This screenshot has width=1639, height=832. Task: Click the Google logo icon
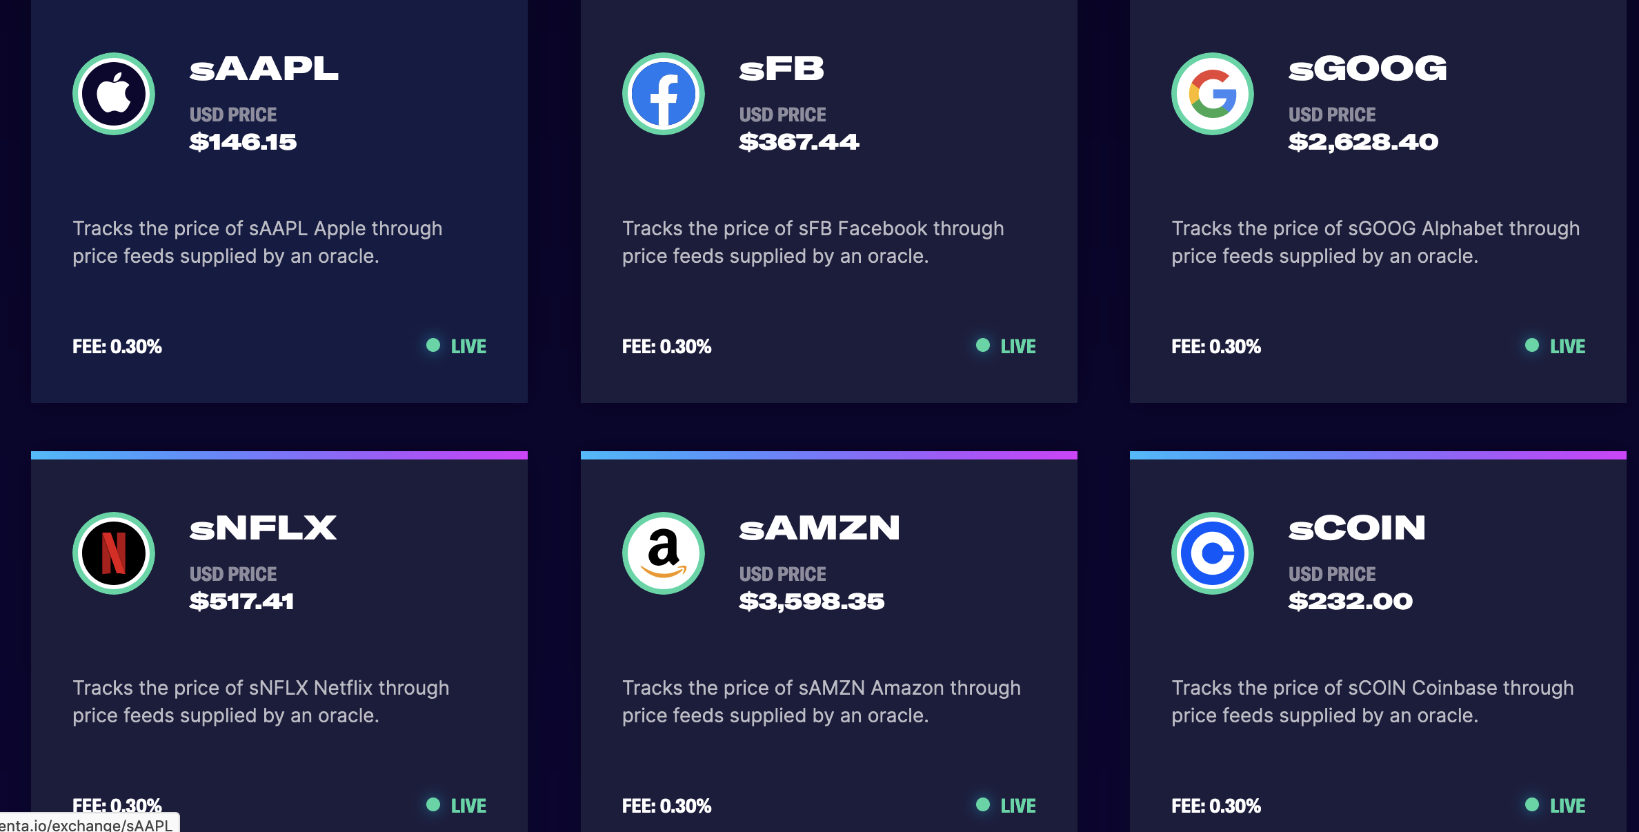1212,94
